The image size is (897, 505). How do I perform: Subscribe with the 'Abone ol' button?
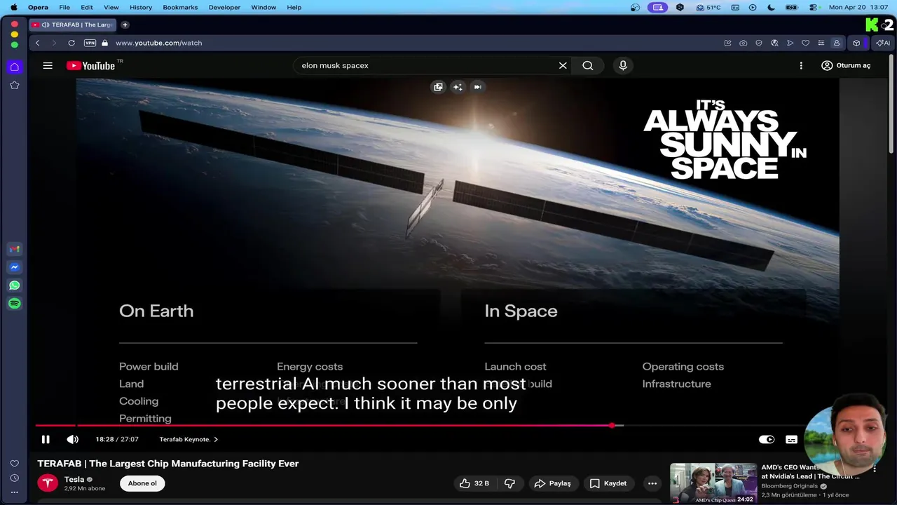pos(142,483)
